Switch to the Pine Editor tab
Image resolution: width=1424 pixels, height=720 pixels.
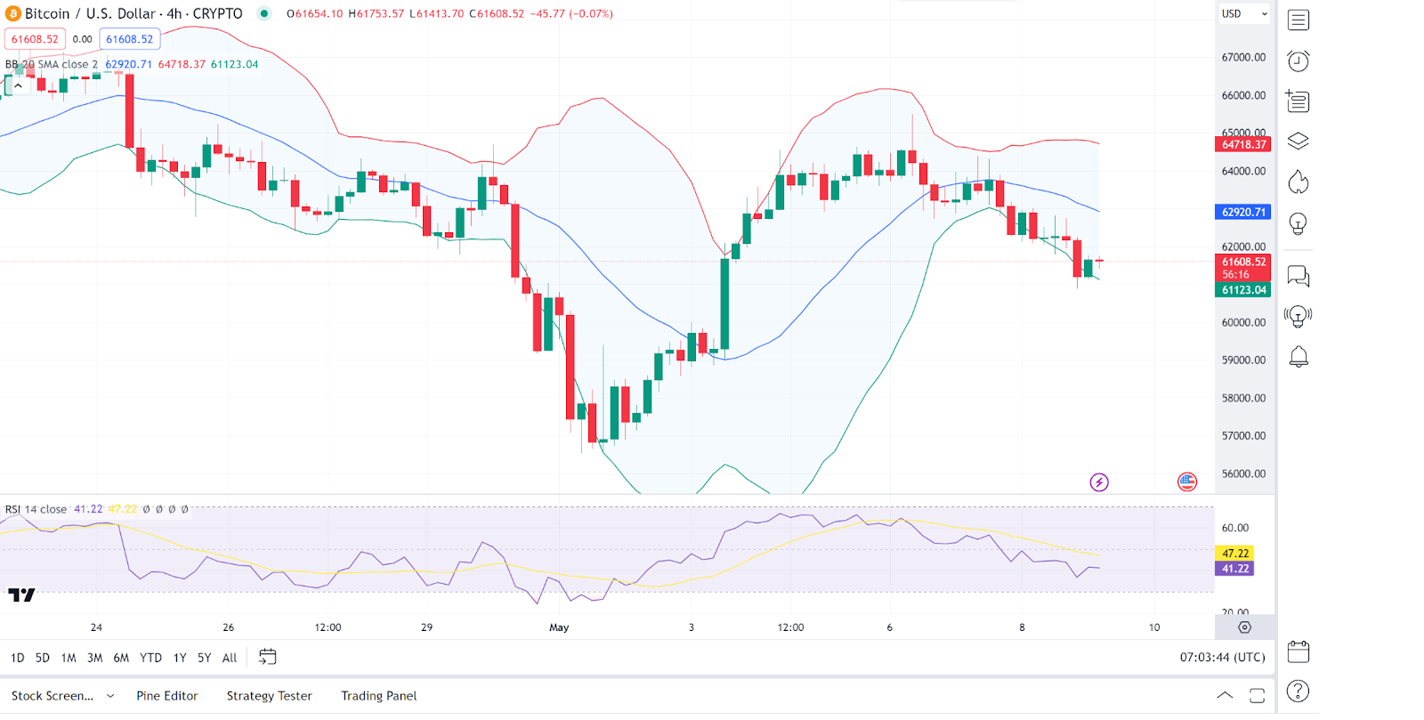[x=166, y=696]
